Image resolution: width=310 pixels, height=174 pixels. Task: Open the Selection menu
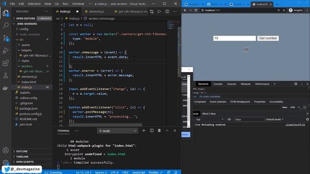pos(34,4)
